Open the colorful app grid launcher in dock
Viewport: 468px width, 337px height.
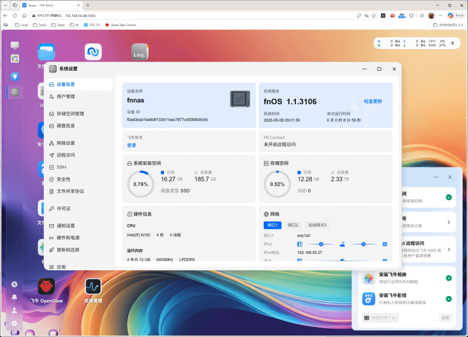click(x=15, y=59)
